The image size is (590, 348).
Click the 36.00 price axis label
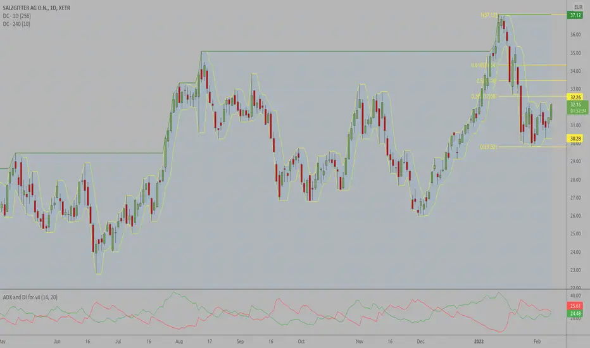pos(575,35)
